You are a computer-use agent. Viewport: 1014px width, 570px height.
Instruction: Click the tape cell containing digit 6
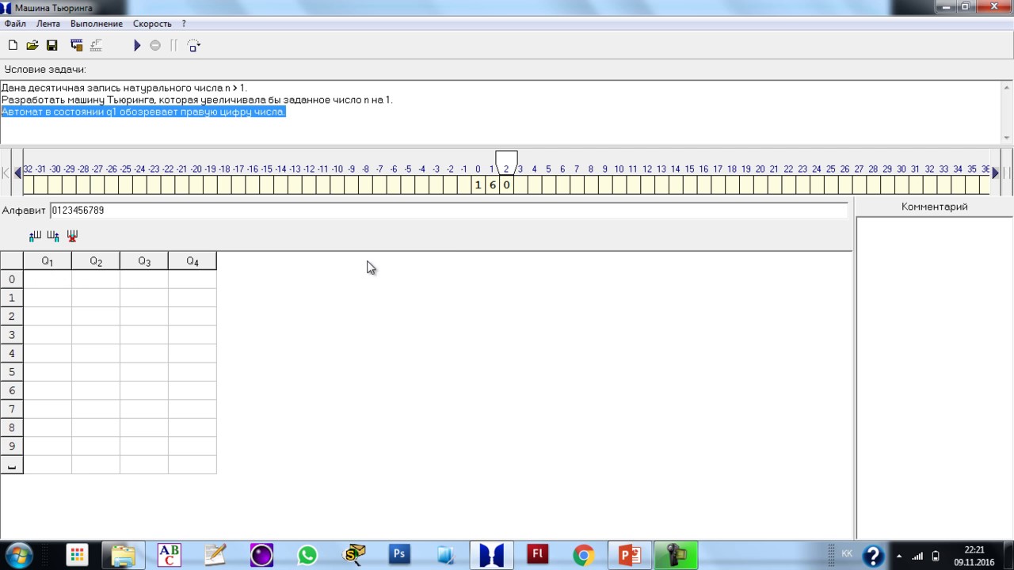click(492, 184)
